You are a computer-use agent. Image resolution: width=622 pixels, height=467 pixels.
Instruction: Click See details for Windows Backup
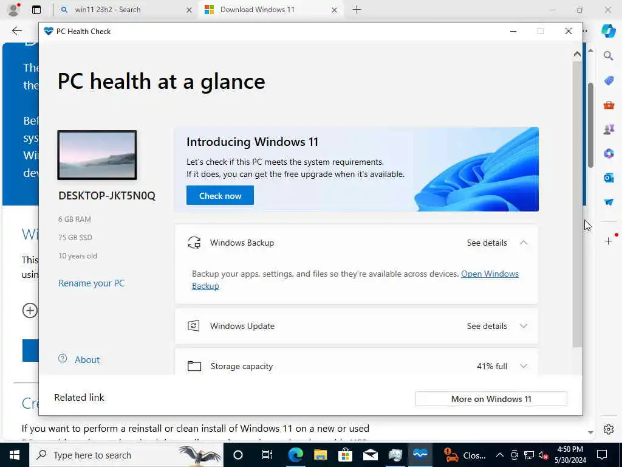(487, 243)
